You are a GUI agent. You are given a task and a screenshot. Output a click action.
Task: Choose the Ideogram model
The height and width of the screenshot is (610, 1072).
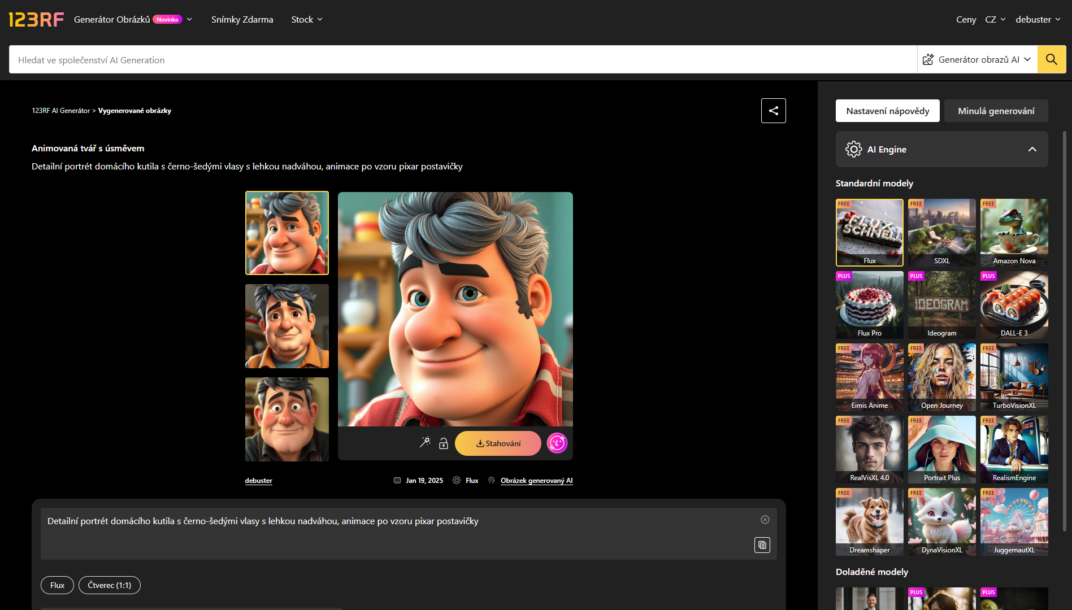click(x=942, y=305)
